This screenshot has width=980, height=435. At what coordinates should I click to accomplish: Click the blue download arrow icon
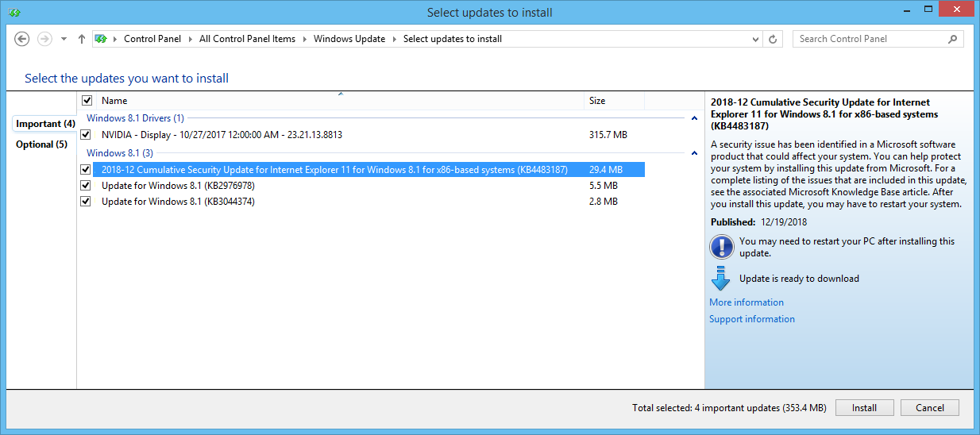pos(720,279)
